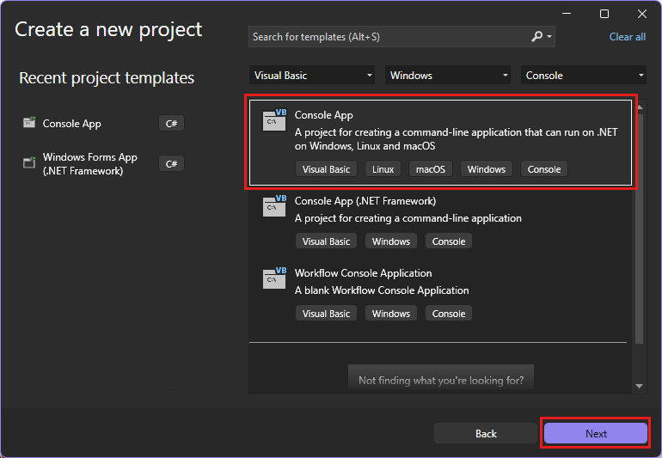Click the macOS tag on Console App
The width and height of the screenshot is (662, 458).
coord(431,169)
